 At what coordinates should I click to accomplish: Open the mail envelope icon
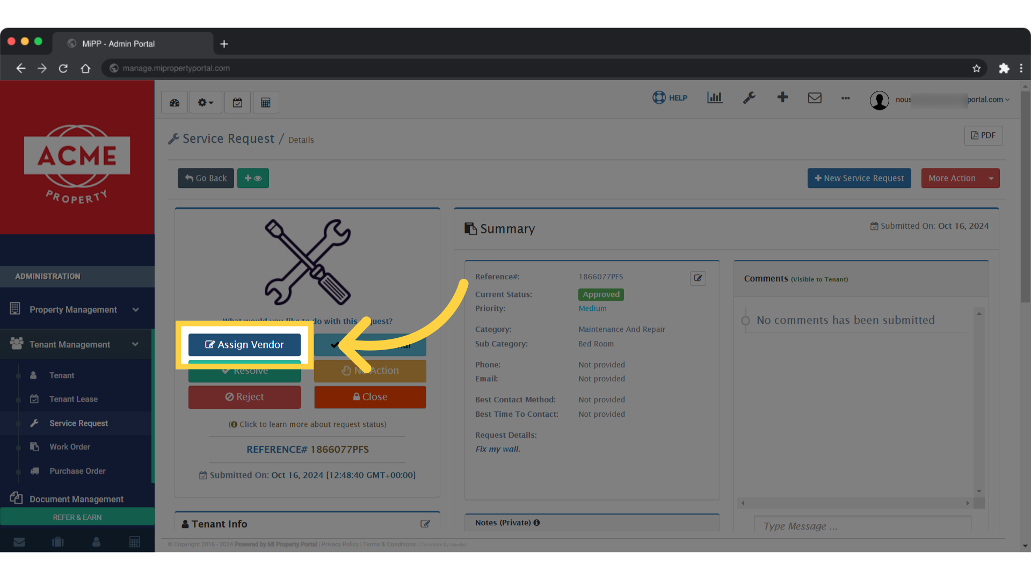pos(815,98)
